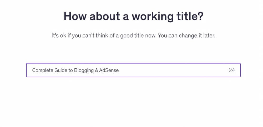Click the ampersand in the title text
The image size is (263, 127).
click(96, 70)
